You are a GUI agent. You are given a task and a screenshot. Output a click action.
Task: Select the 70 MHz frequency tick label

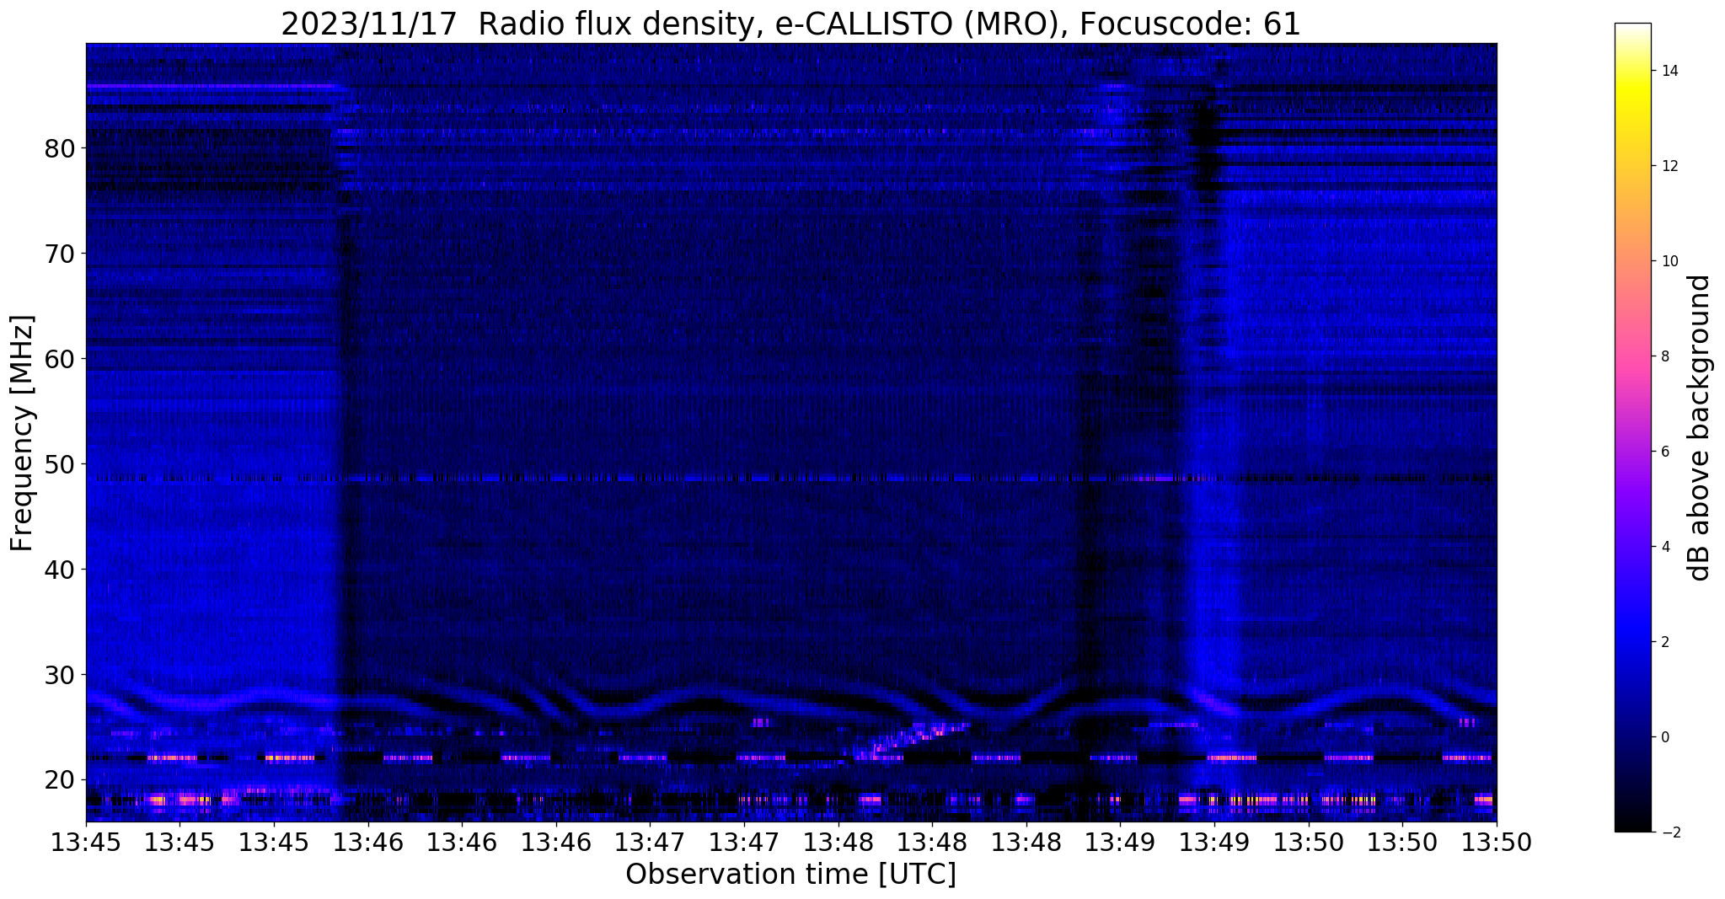[60, 254]
